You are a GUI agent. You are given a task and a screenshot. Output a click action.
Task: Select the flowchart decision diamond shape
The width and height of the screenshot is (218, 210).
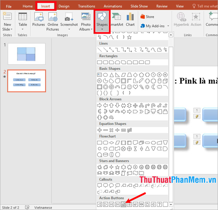[x=111, y=142]
